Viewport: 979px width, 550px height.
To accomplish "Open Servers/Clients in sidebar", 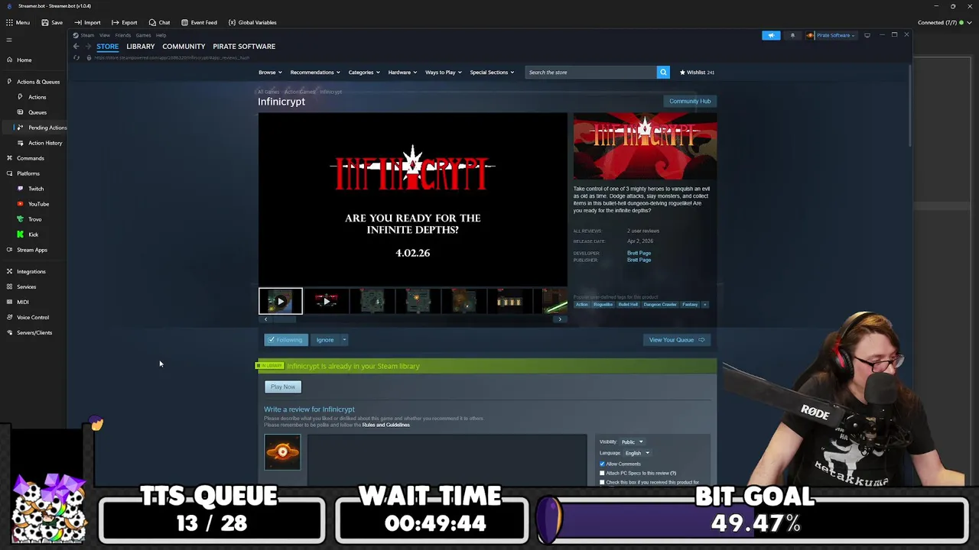I will (34, 332).
